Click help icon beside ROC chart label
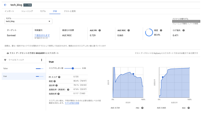The width and height of the screenshot is (203, 113). coord(189,108)
